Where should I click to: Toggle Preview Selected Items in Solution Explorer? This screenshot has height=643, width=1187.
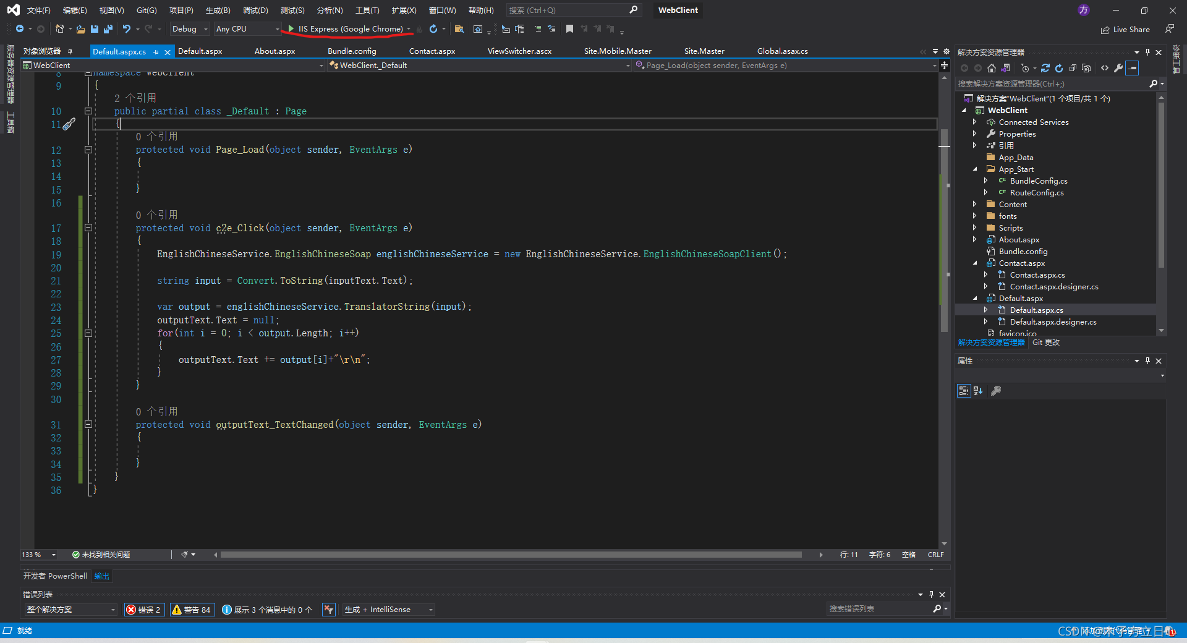point(1132,68)
